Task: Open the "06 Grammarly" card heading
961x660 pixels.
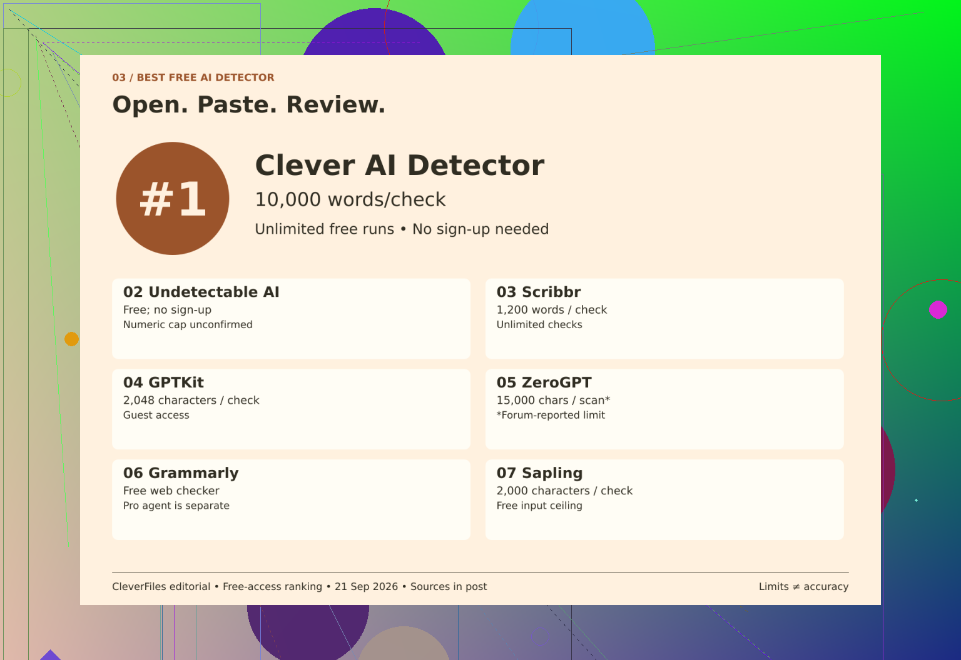Action: click(181, 473)
